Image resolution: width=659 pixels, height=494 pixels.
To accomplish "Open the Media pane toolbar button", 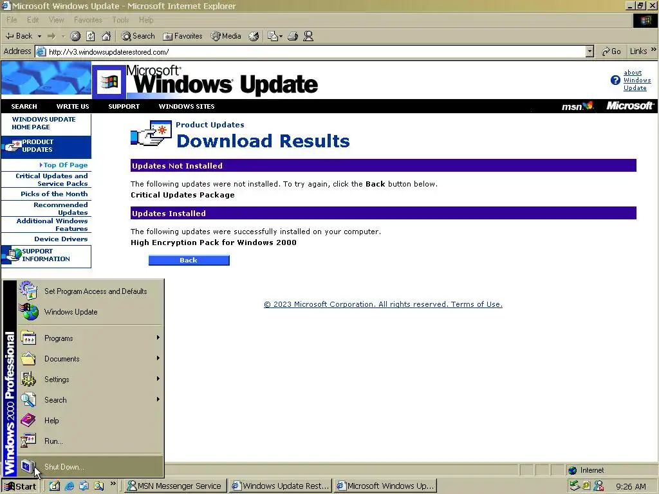I will [226, 36].
